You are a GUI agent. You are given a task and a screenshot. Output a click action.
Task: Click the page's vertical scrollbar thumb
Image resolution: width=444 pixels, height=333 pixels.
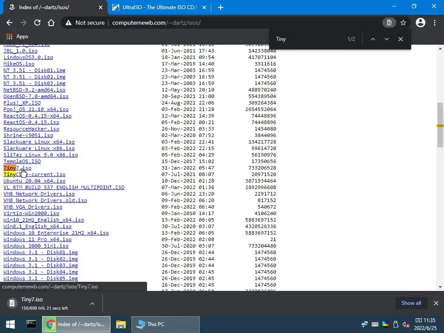pos(440,124)
